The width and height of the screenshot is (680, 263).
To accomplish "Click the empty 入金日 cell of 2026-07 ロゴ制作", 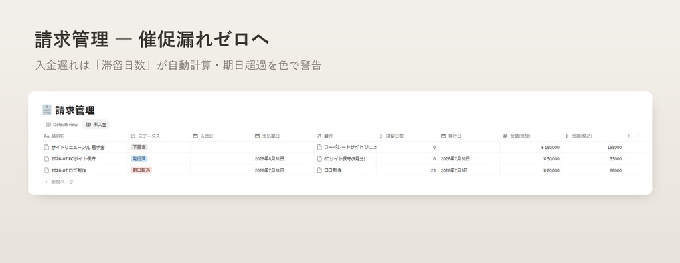I will (x=221, y=170).
